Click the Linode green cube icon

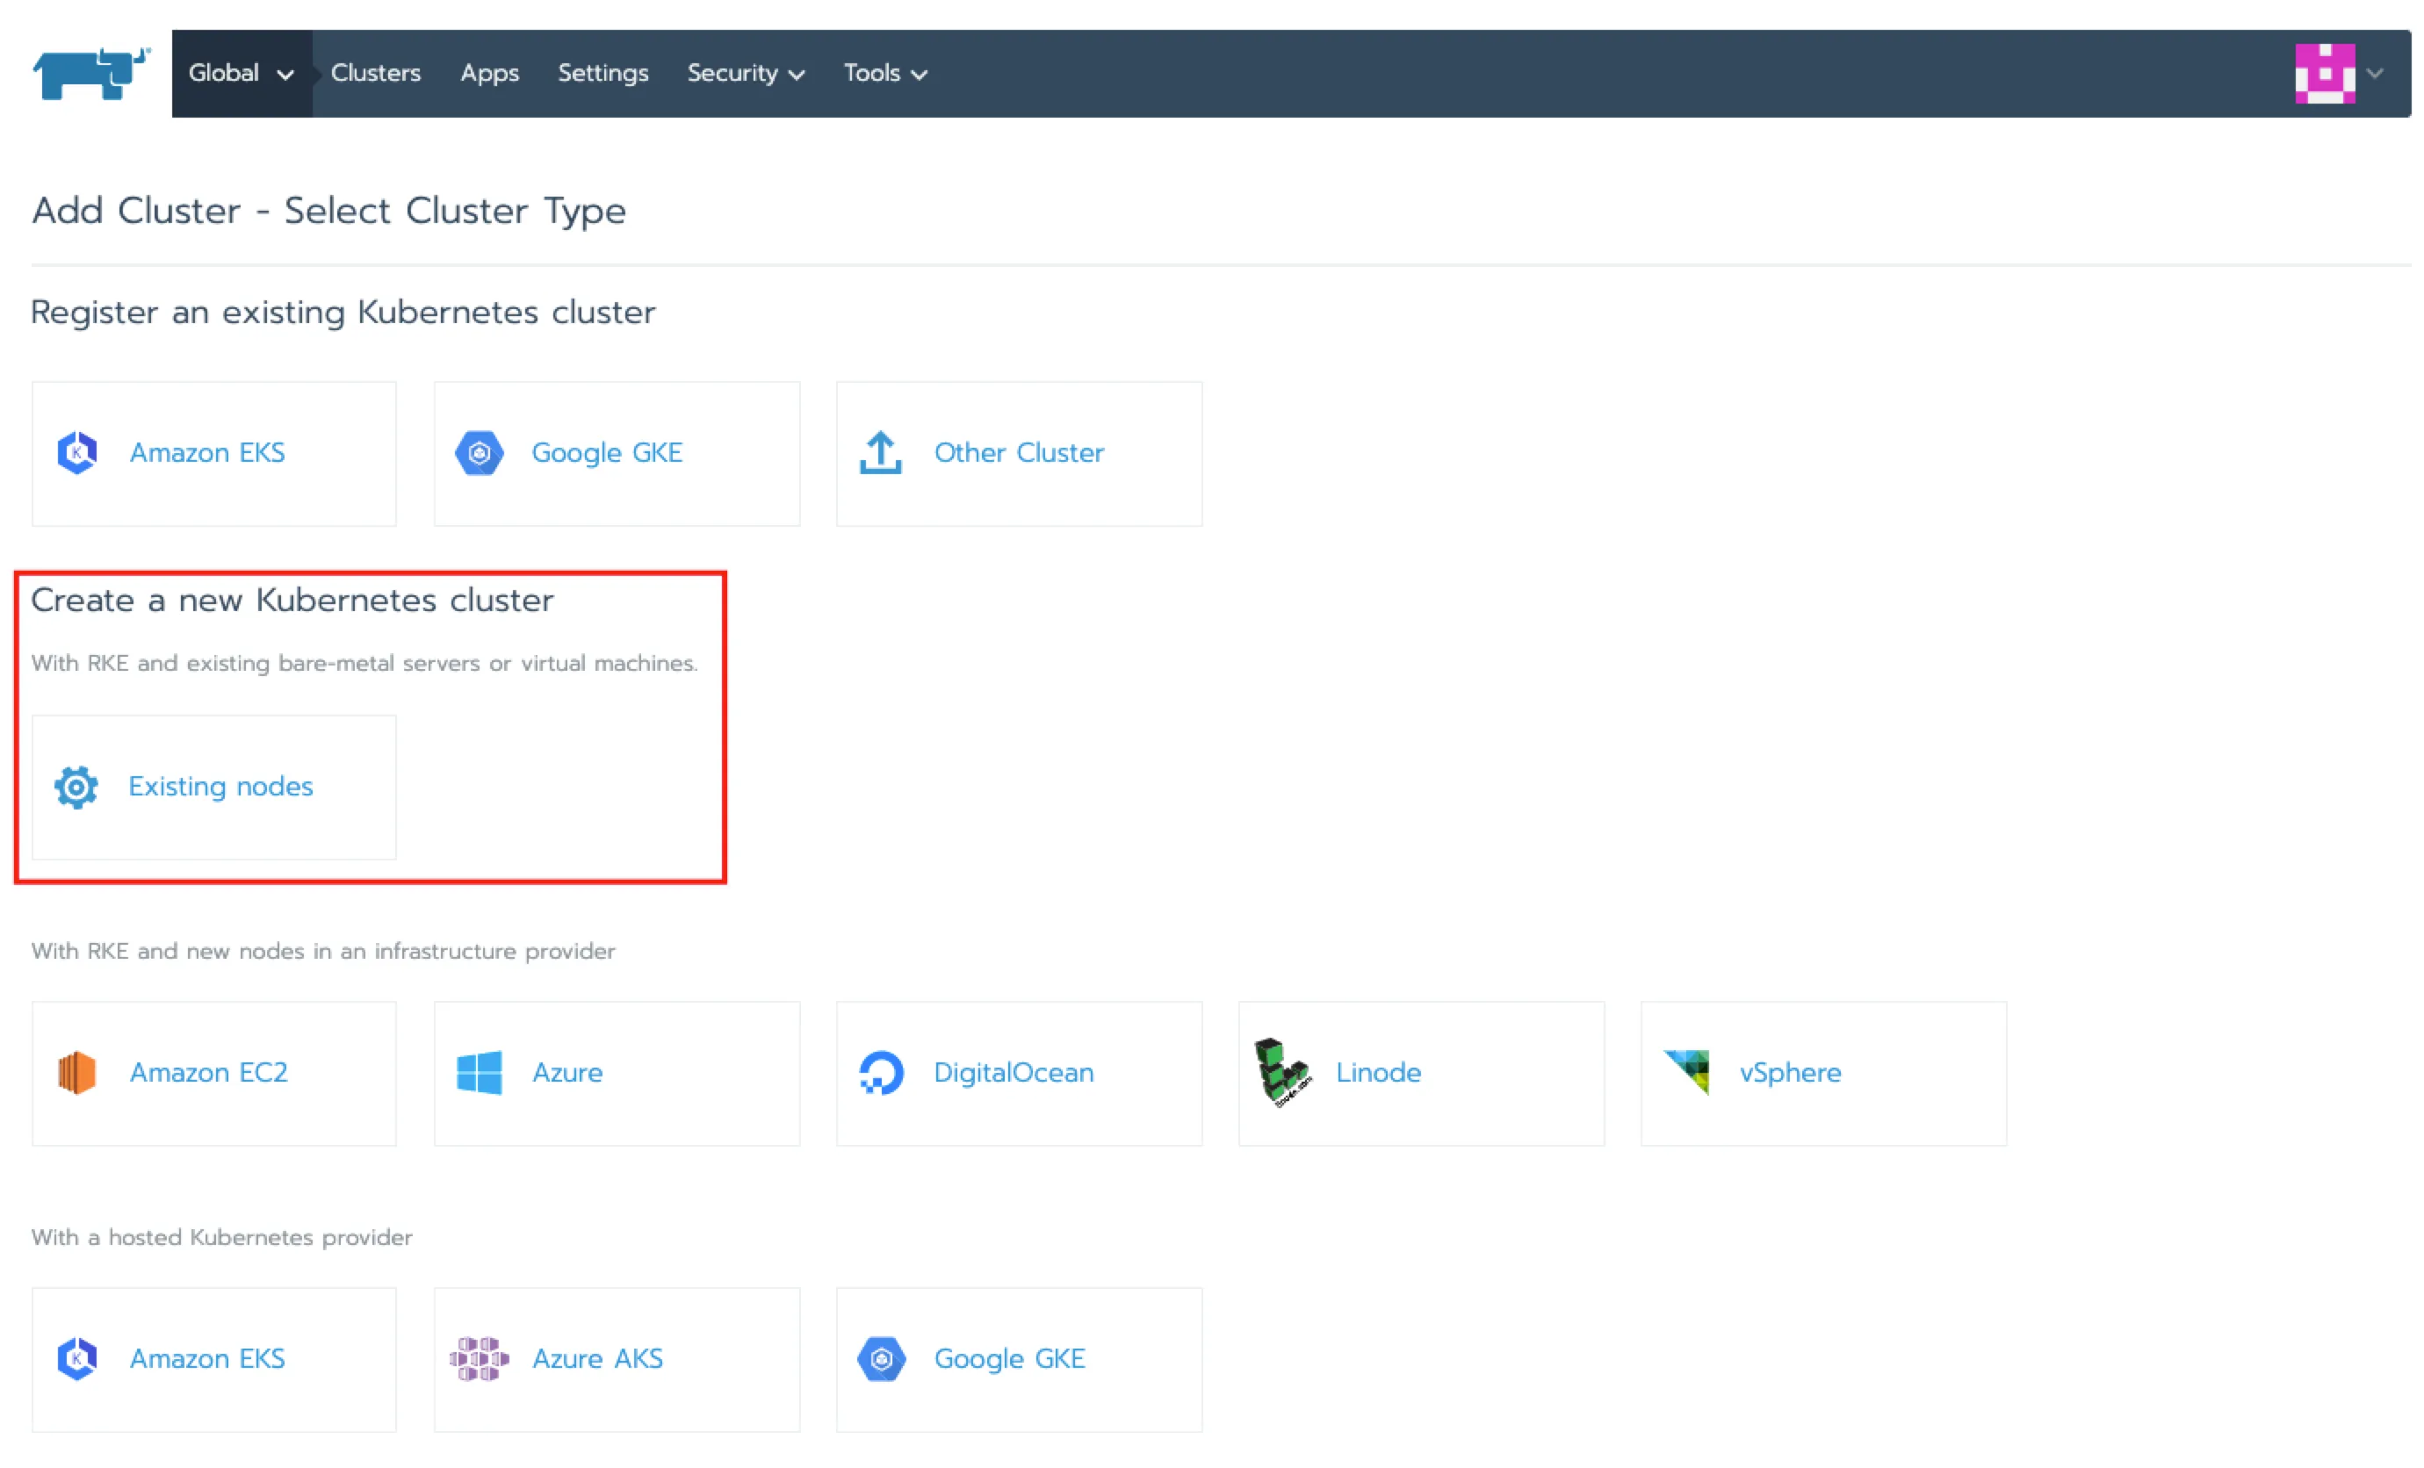tap(1282, 1073)
